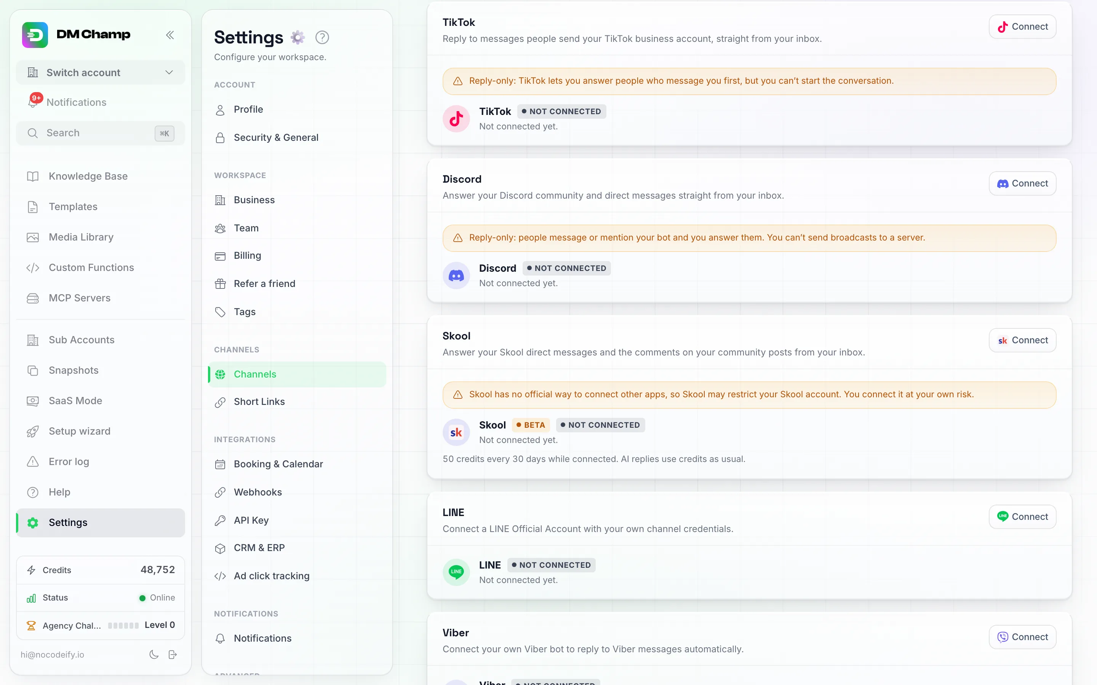The width and height of the screenshot is (1097, 685).
Task: Open Billing settings
Action: pyautogui.click(x=297, y=256)
